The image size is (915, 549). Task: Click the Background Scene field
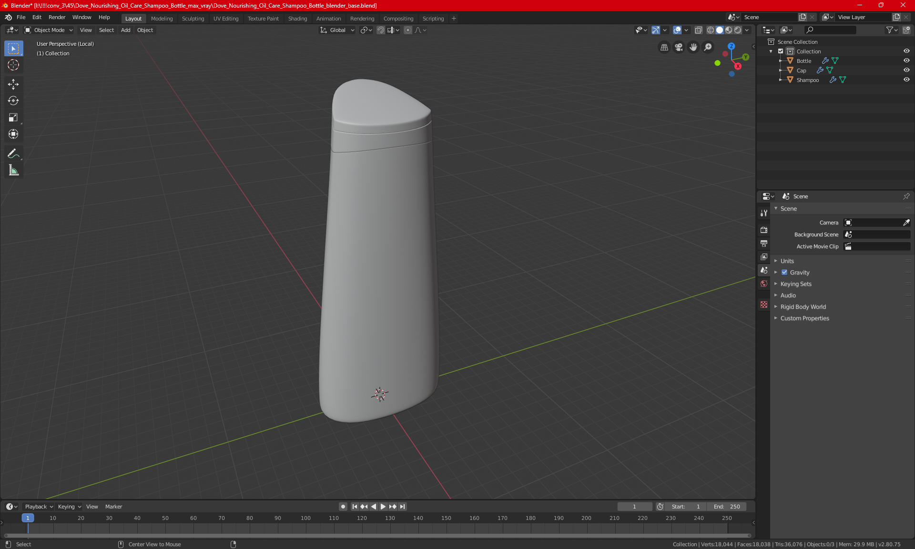[x=877, y=234]
